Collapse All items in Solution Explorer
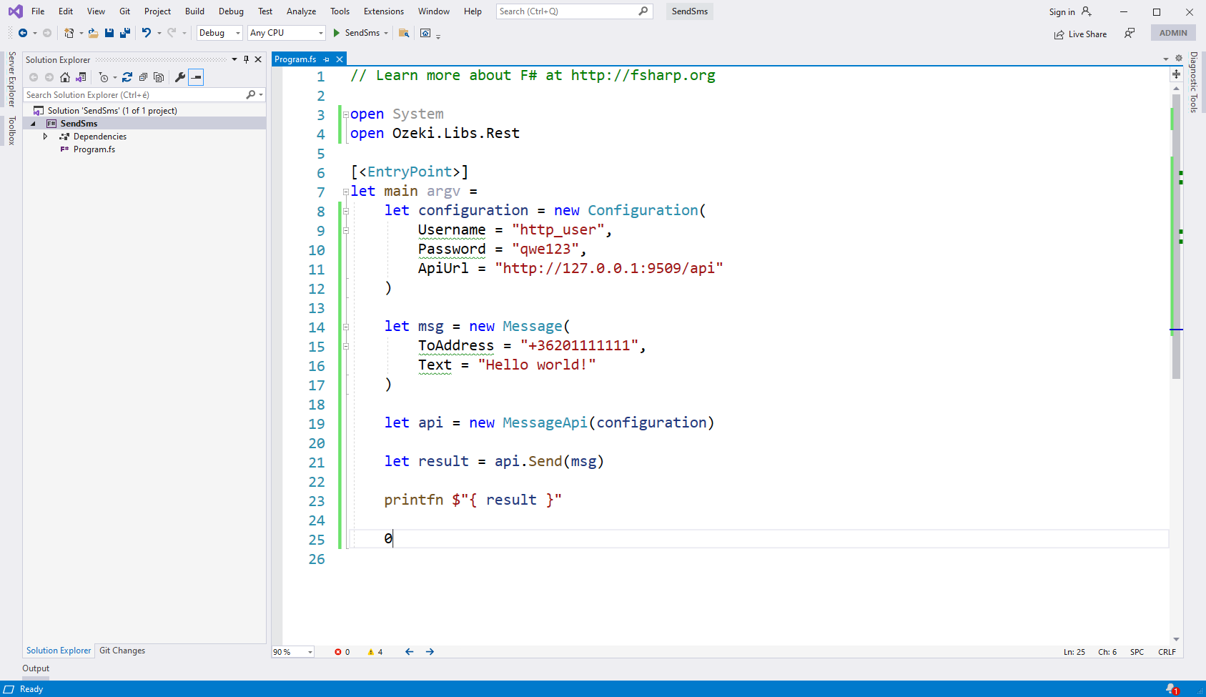 [143, 77]
